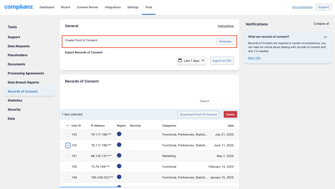This screenshot has height=189, width=335.
Task: Click the date June 11, 2025
Action: point(224,145)
